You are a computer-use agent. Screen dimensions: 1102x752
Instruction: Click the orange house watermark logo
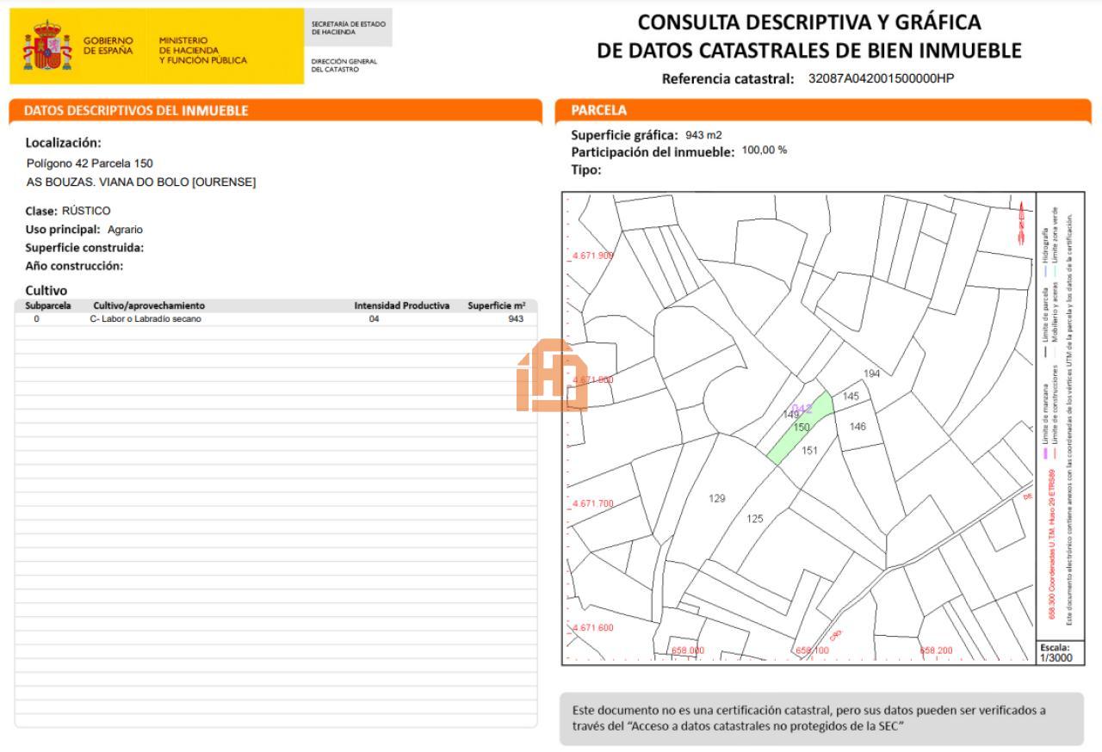pyautogui.click(x=552, y=376)
